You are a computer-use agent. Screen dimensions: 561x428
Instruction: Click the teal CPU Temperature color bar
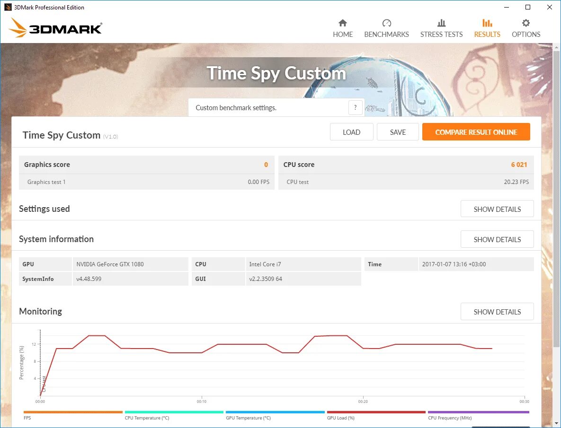[174, 412]
